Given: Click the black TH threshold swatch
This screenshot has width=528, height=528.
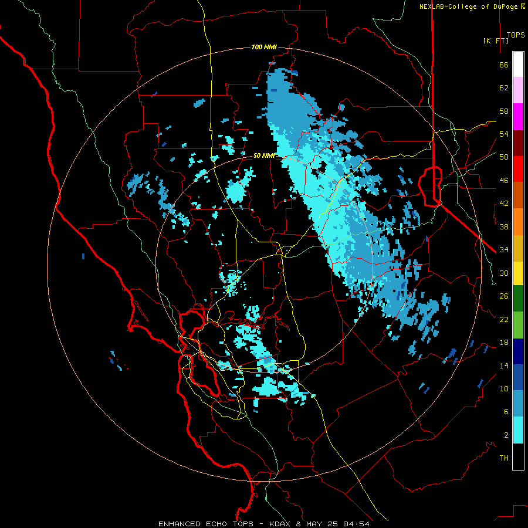Looking at the screenshot, I should (518, 456).
